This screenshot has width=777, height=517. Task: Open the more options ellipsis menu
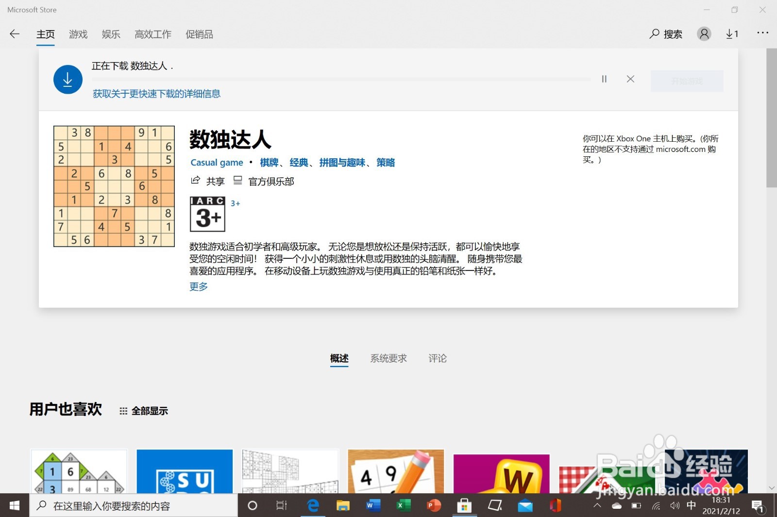(x=762, y=33)
